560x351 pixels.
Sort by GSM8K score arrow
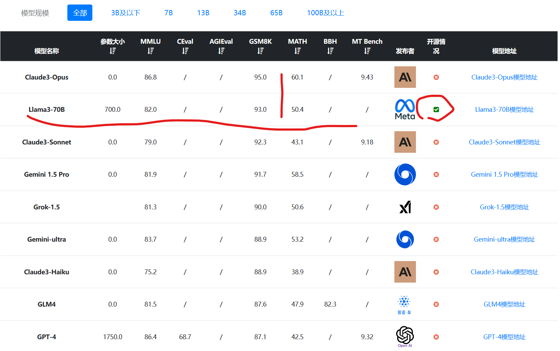click(260, 51)
